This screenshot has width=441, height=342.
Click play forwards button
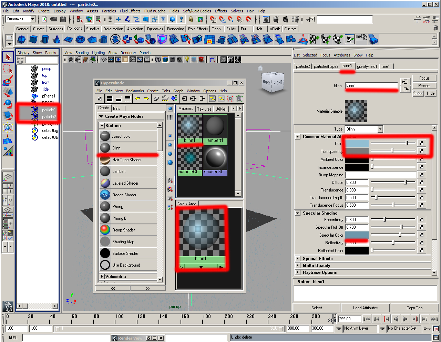[406, 319]
